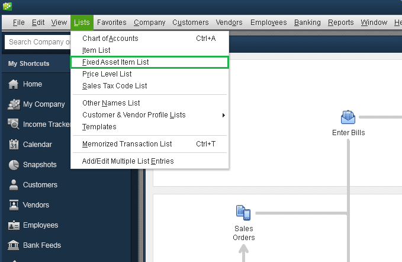Open the Customers menu in the menu bar

190,23
